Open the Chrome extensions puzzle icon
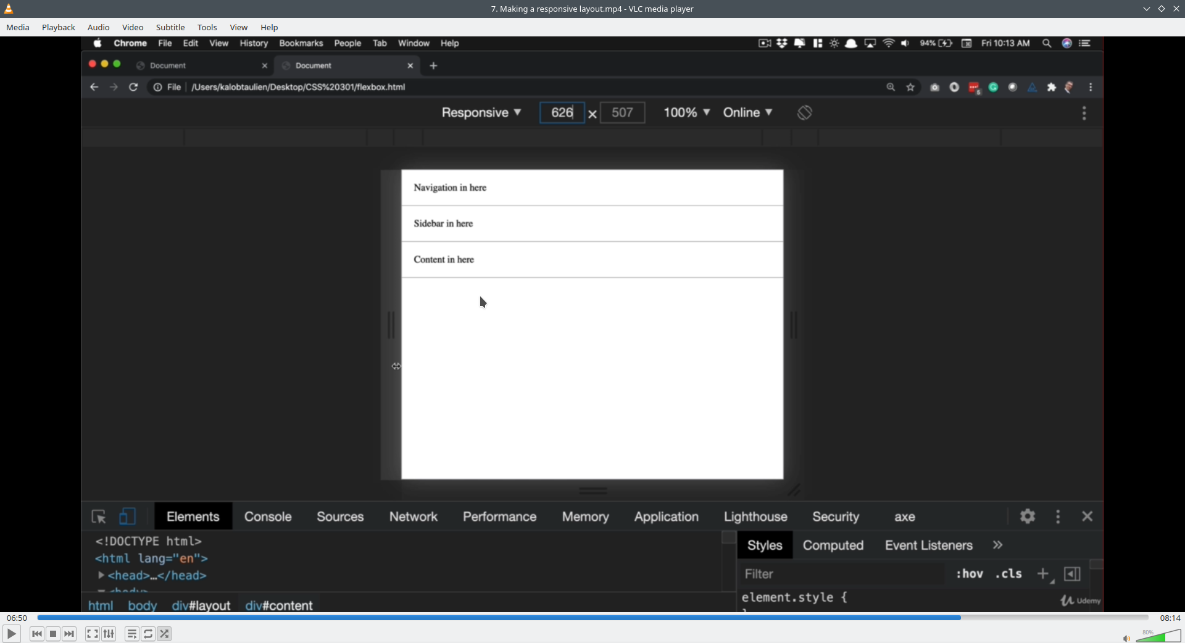This screenshot has height=643, width=1185. [x=1052, y=87]
